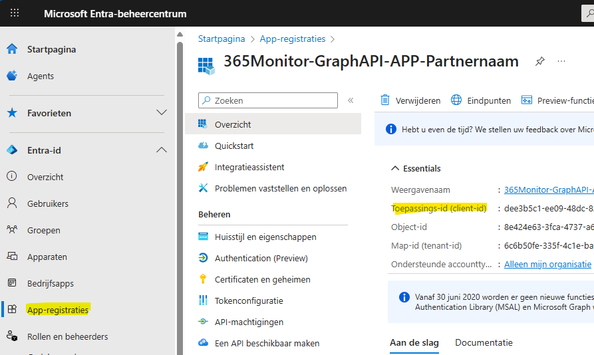Click the Entra-id diamond icon

click(x=12, y=150)
